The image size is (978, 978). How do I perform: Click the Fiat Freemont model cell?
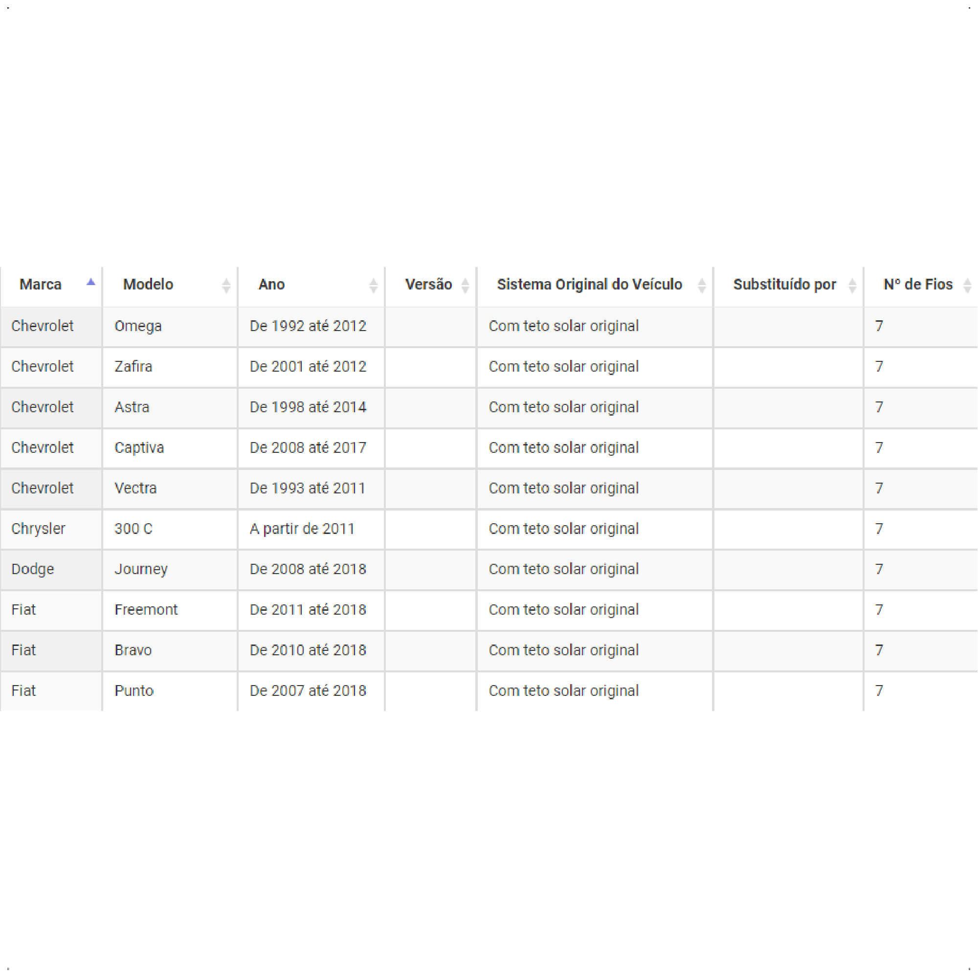[170, 610]
